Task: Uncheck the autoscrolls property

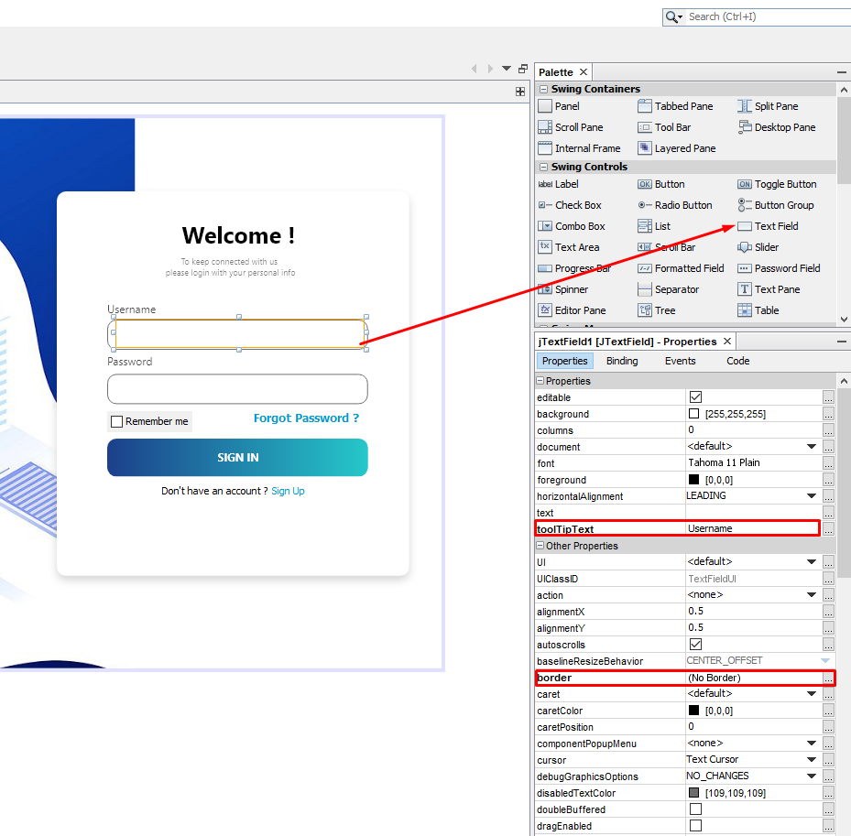Action: tap(695, 644)
